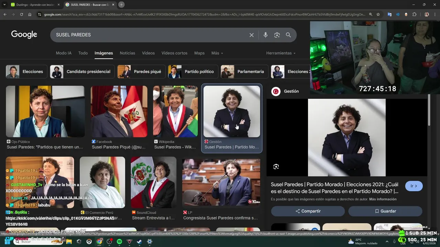Start voice search with the microphone icon
440x247 pixels.
(265, 35)
